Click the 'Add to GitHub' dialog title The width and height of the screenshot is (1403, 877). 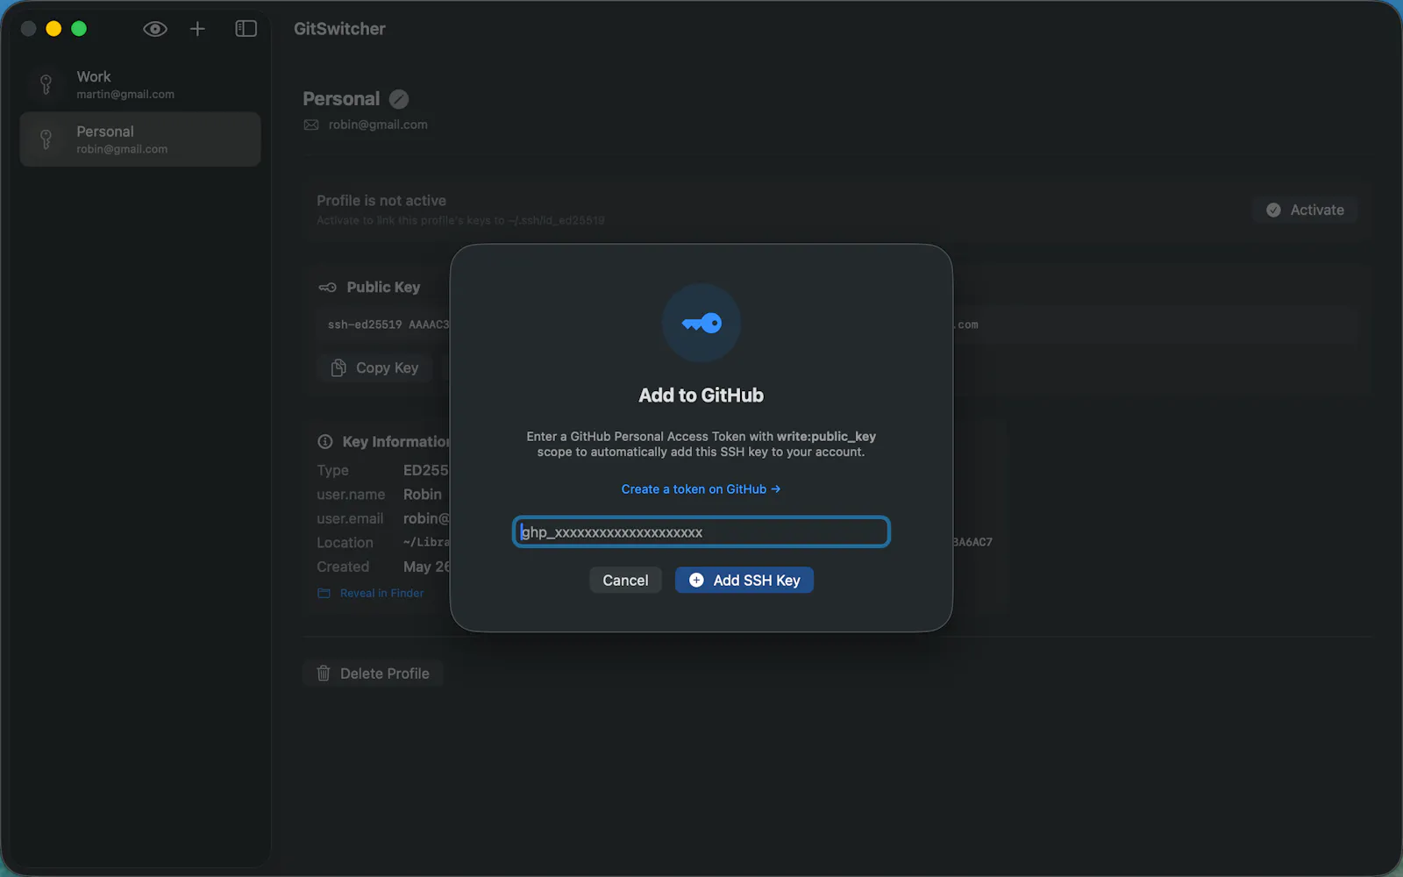701,396
